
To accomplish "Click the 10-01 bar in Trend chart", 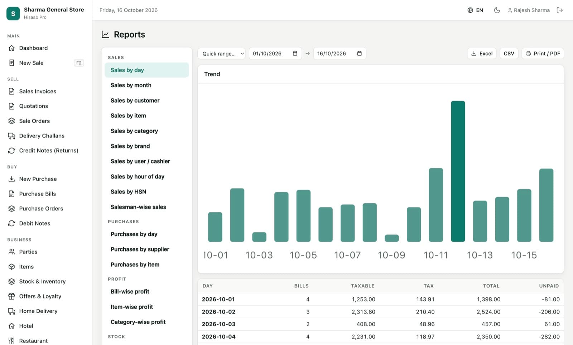I will [x=215, y=227].
